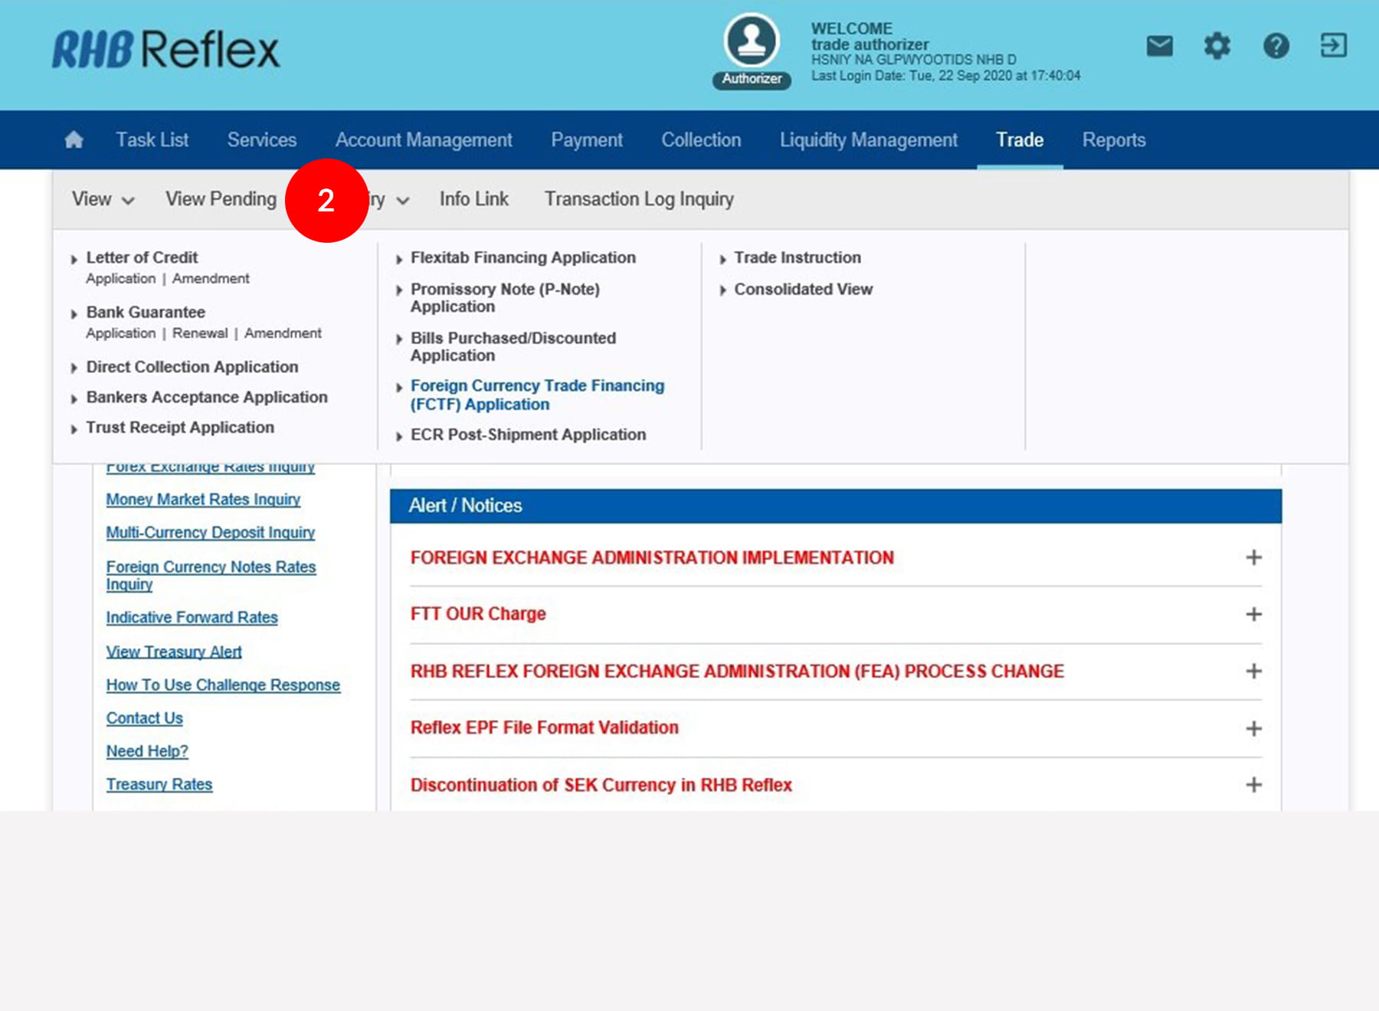1379x1011 pixels.
Task: Open settings via the gear icon
Action: pos(1217,46)
